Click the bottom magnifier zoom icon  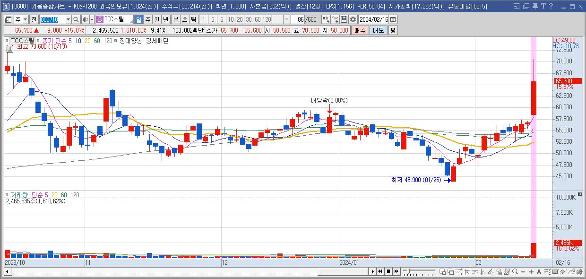(x=515, y=272)
